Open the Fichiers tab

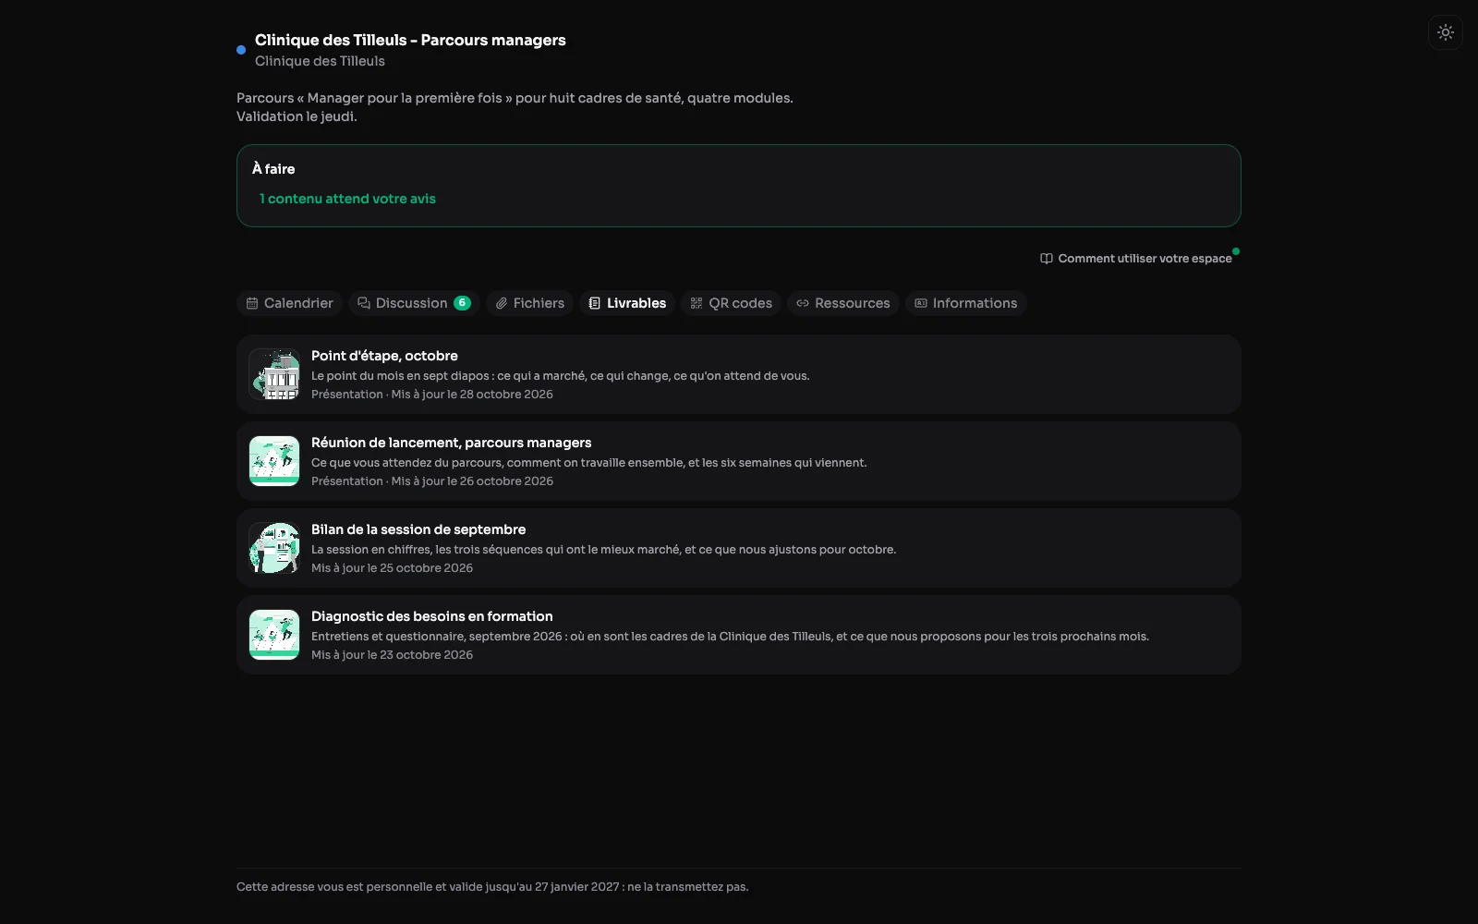pyautogui.click(x=529, y=303)
